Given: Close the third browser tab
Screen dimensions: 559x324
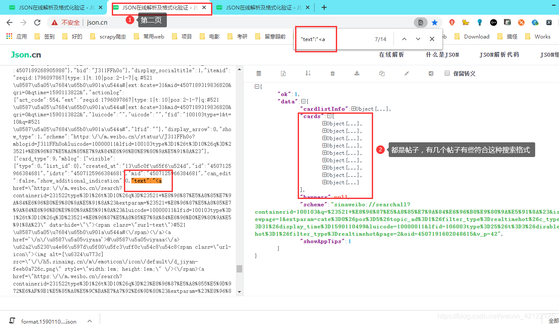Looking at the screenshot, I should tap(308, 7).
